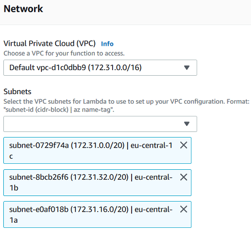The width and height of the screenshot is (251, 230).
Task: Click subnet-e0af018b (172.31.16.0/20) text
Action: coord(69,209)
